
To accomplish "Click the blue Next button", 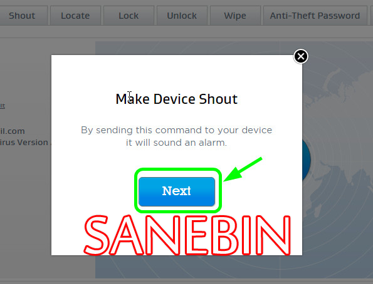I will tap(177, 191).
